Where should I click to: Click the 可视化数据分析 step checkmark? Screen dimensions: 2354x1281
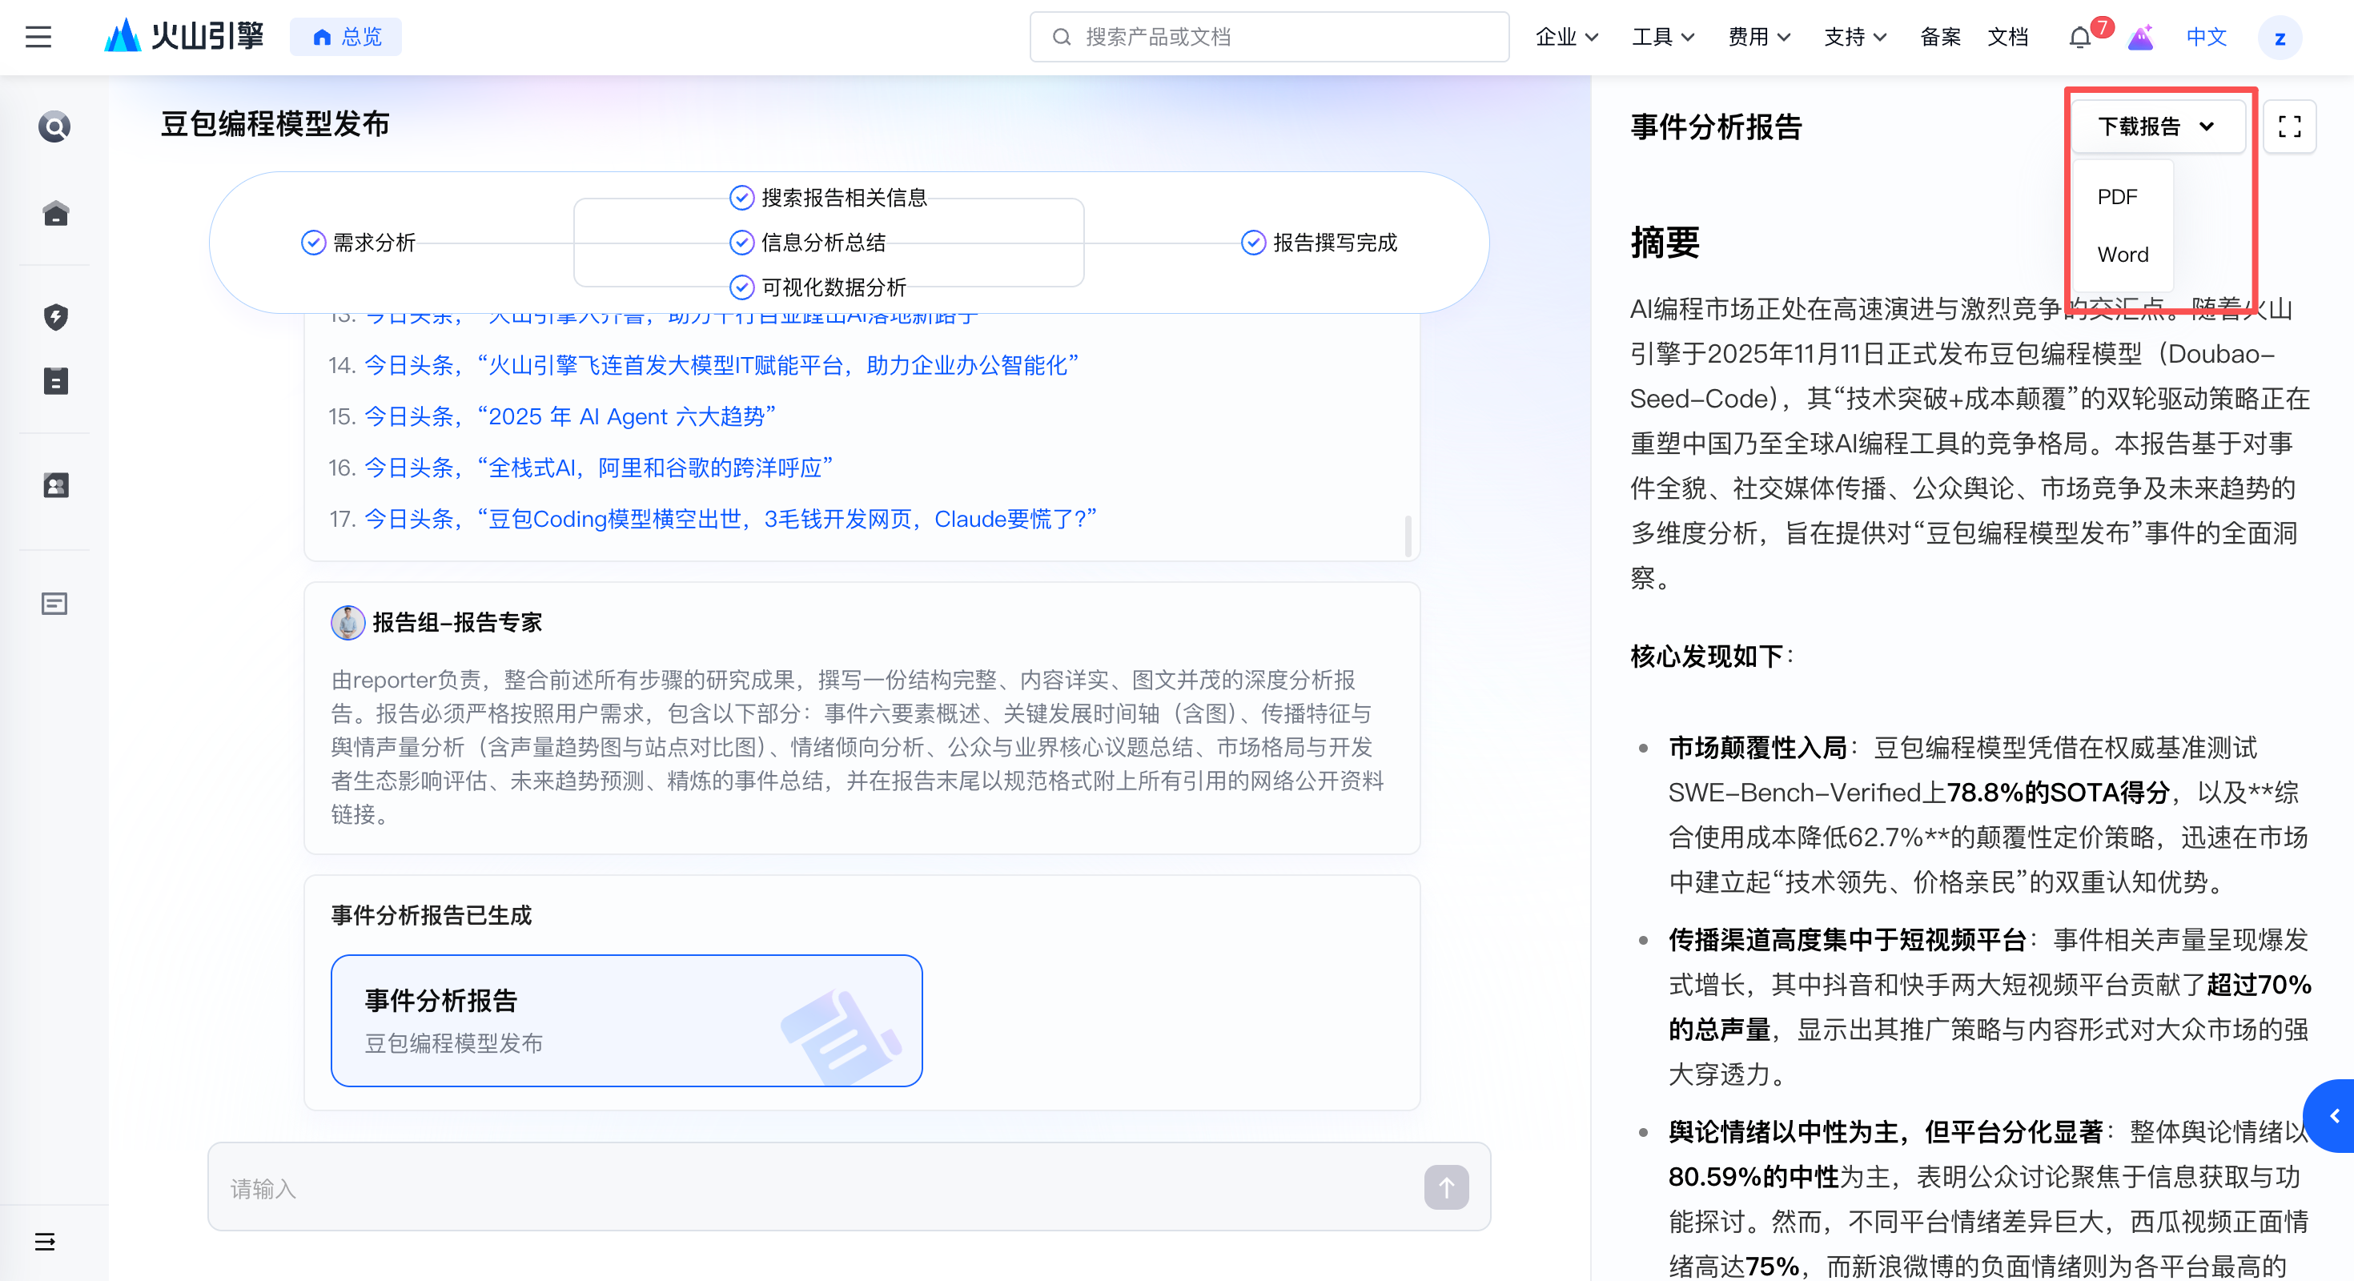click(741, 287)
